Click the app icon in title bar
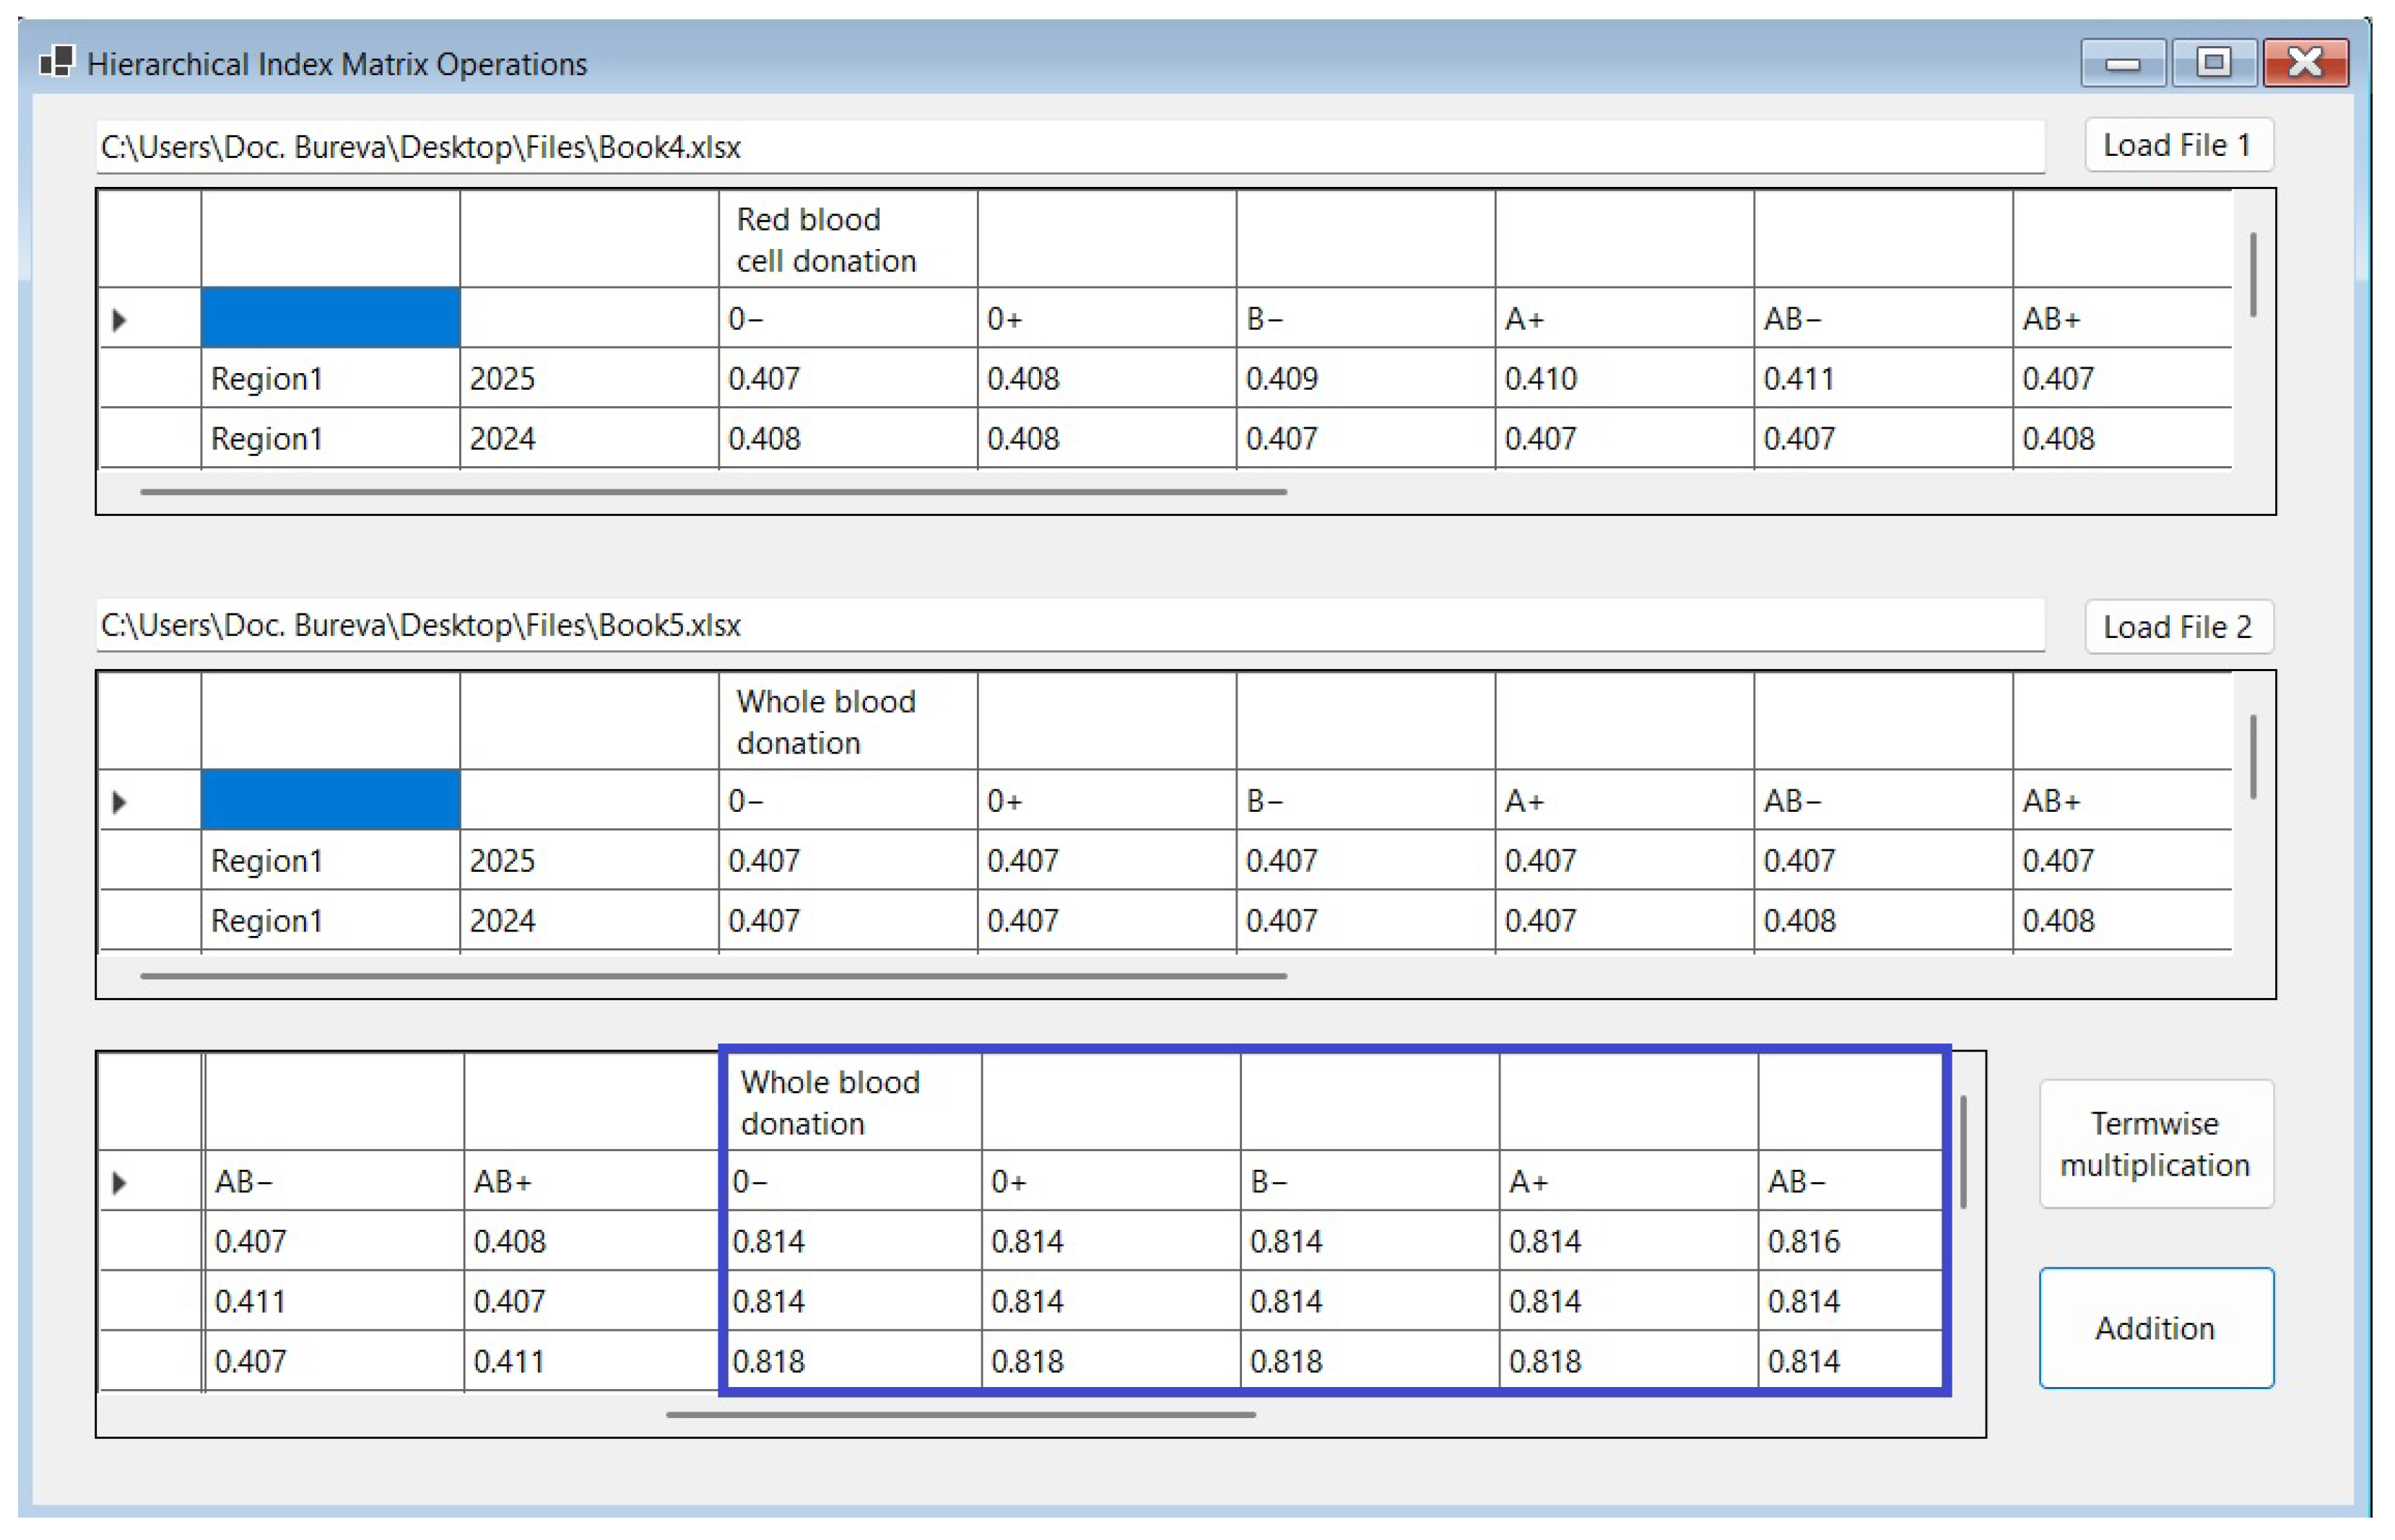This screenshot has height=1540, width=2395. point(56,62)
